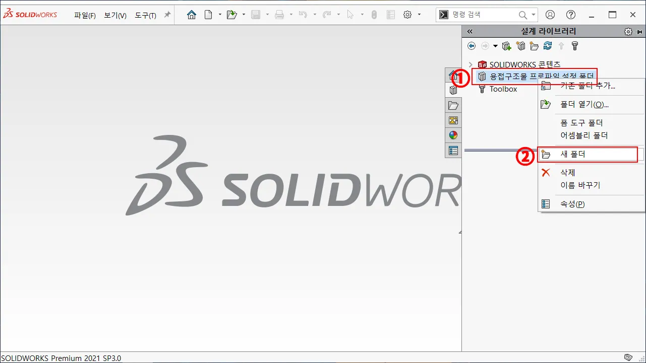Click the status bar icon at the right end
The width and height of the screenshot is (646, 363).
628,357
